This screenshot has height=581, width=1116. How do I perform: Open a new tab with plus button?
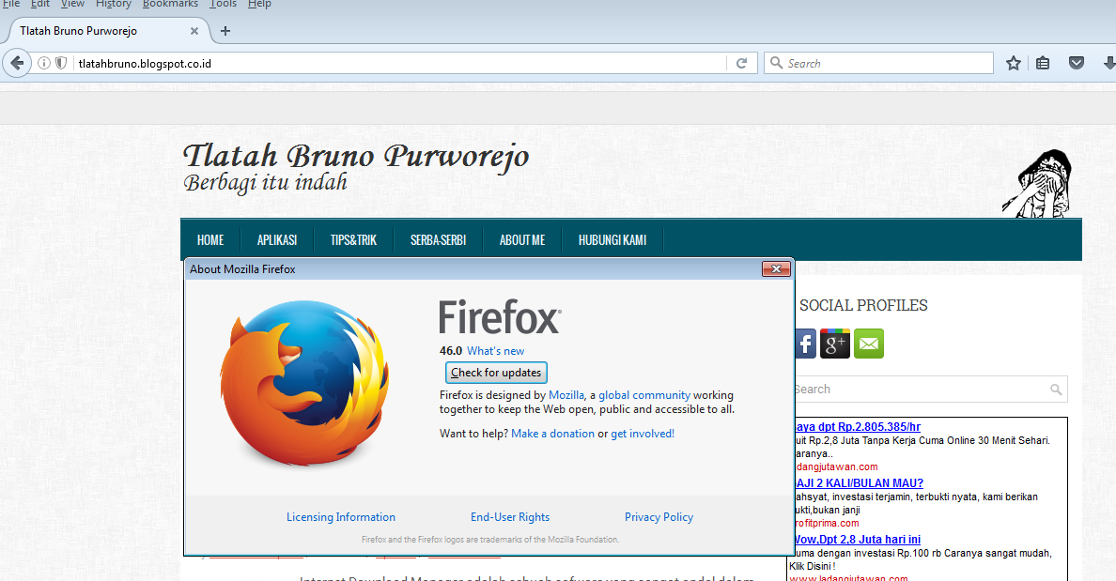(225, 31)
